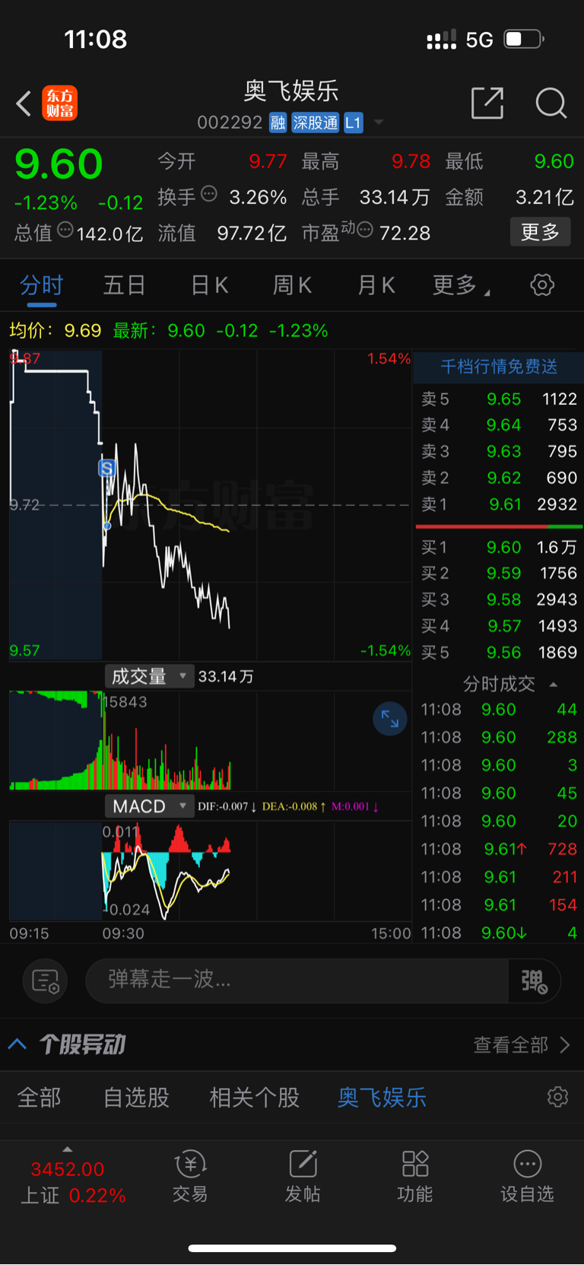The image size is (584, 1265).
Task: Toggle the 弹 bullet comments switch
Action: tap(535, 981)
